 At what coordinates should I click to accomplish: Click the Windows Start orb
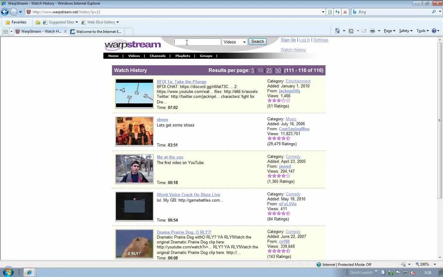8,272
